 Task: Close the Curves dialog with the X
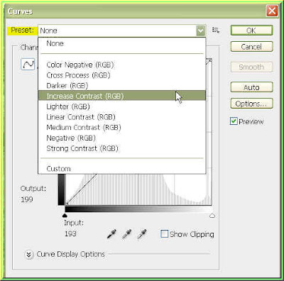click(x=272, y=11)
